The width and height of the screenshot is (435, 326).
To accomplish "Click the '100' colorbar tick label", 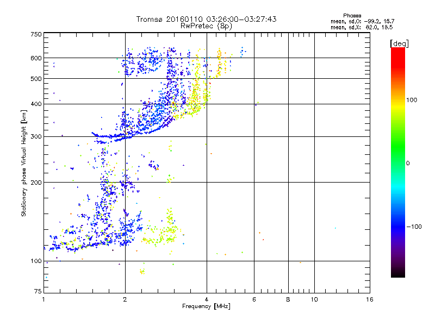I will coord(412,100).
